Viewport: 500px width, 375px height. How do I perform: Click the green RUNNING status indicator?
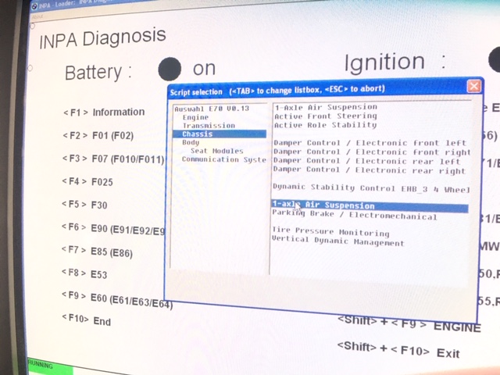point(49,366)
